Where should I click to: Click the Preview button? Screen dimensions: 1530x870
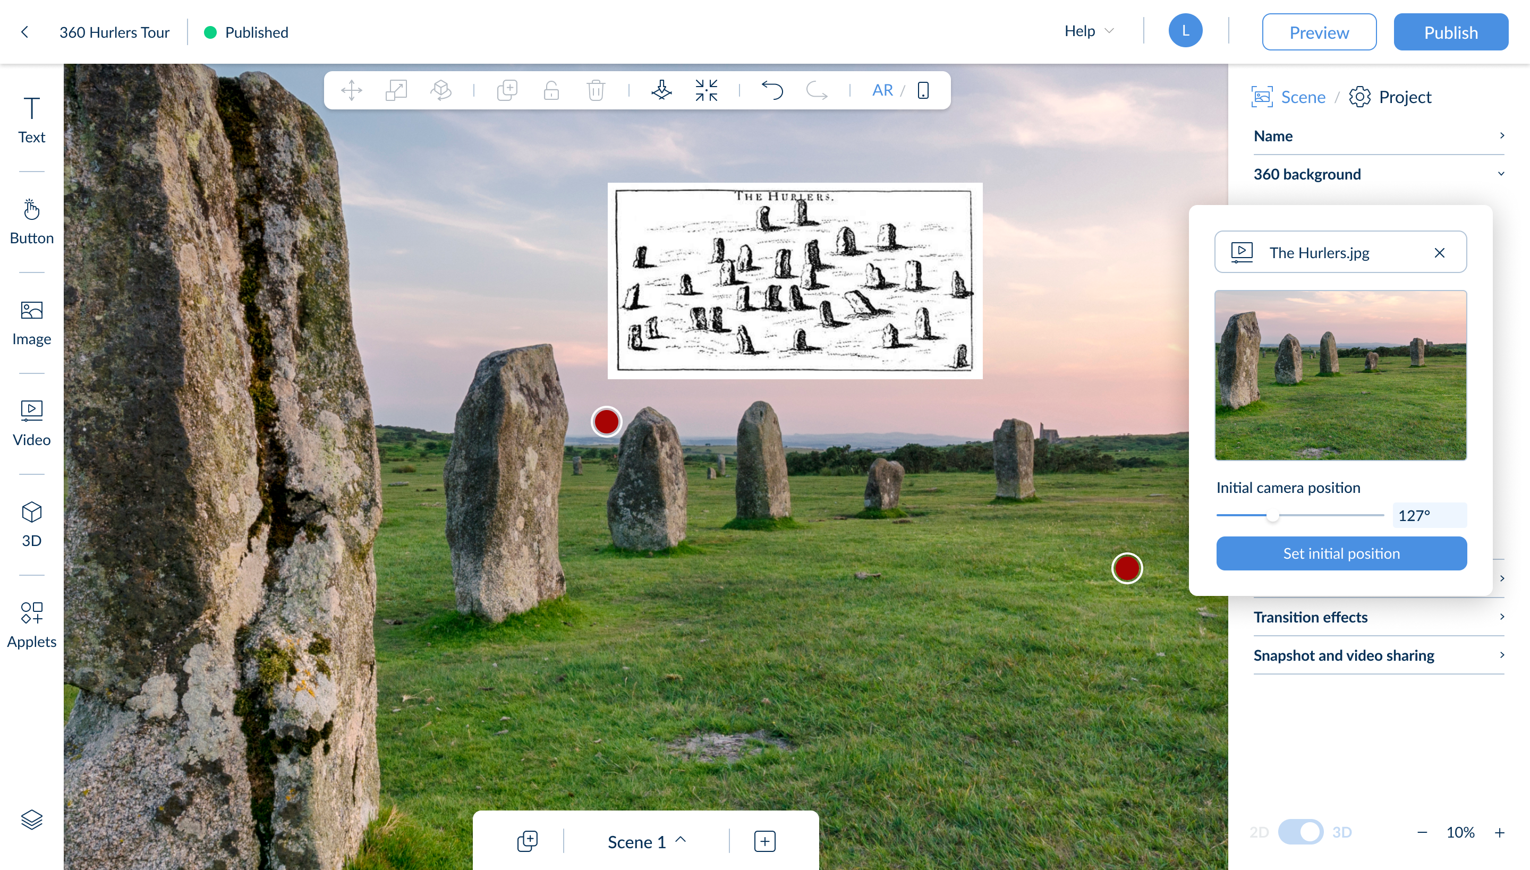coord(1319,32)
